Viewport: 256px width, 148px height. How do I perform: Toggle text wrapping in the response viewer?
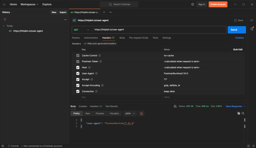141,114
